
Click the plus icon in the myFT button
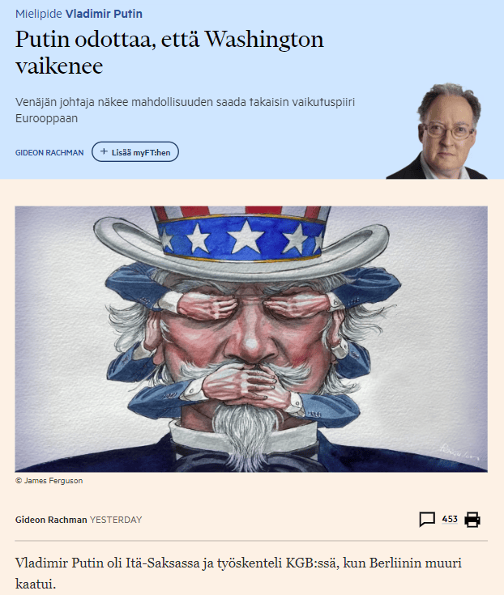pyautogui.click(x=104, y=152)
